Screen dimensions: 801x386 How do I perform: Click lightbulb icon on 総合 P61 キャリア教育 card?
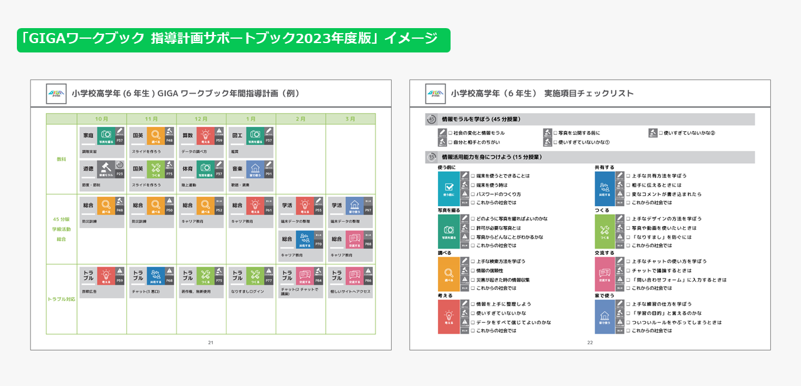coord(255,206)
